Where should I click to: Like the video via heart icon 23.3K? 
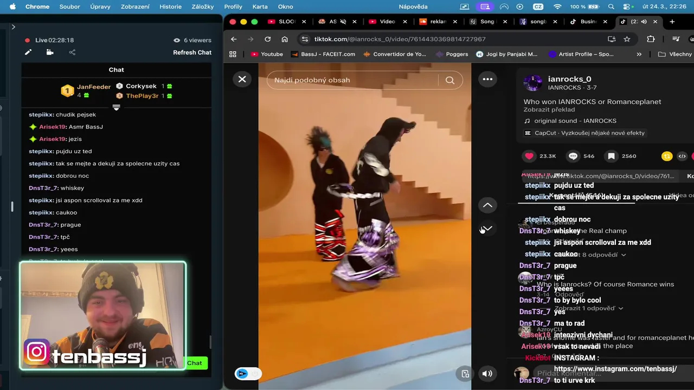click(529, 156)
